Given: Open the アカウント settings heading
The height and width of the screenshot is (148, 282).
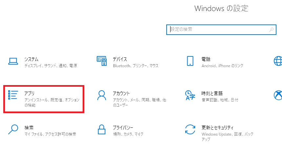Looking at the screenshot, I should 121,93.
